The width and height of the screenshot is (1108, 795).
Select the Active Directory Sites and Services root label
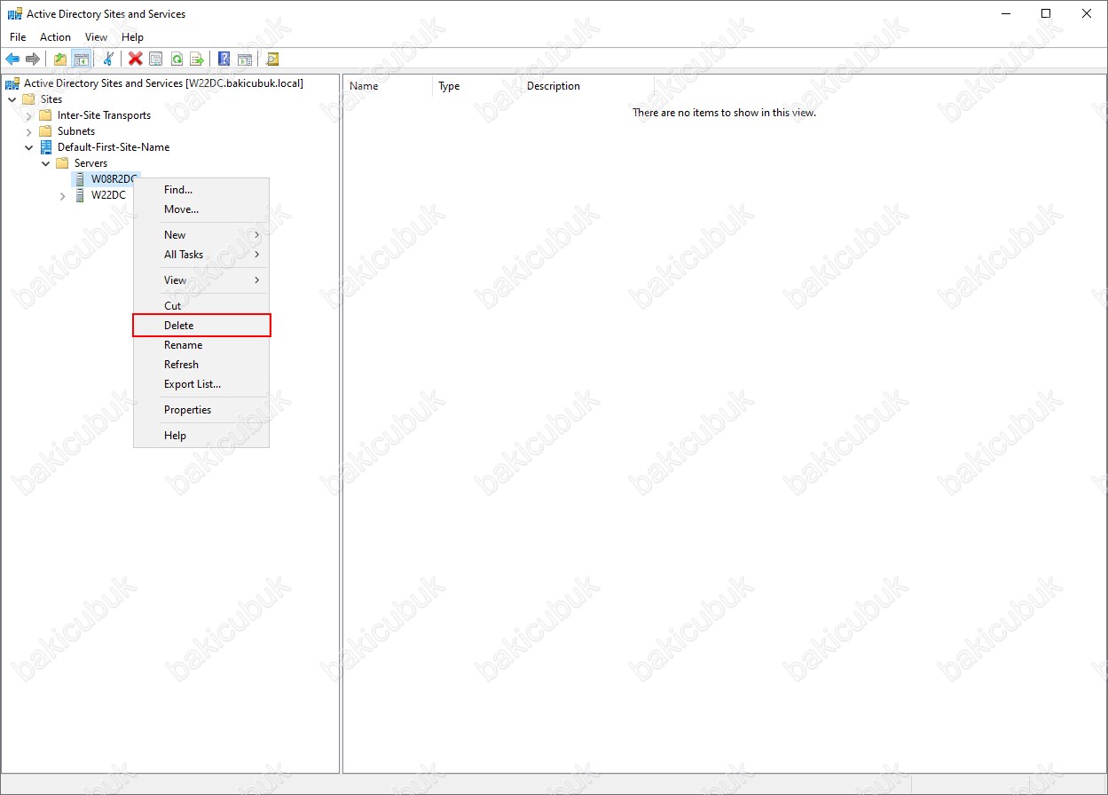(163, 83)
